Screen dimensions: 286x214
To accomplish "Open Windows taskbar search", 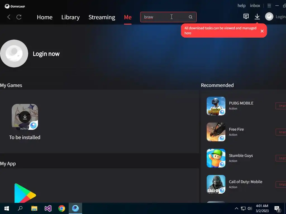I will pyautogui.click(x=20, y=208).
